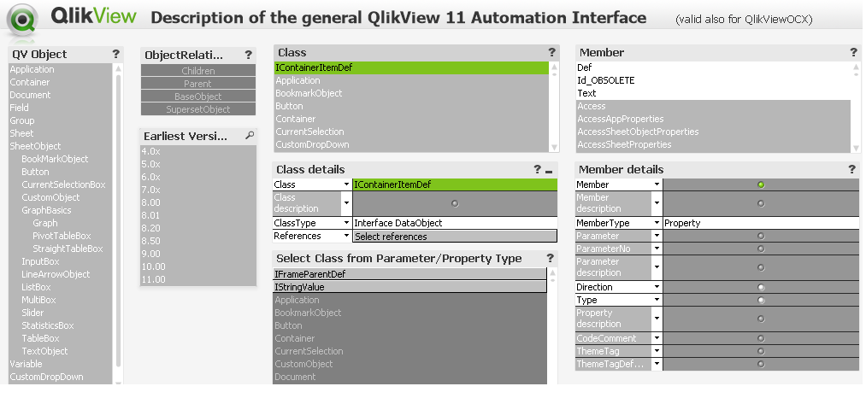866x398 pixels.
Task: Click the green Member indicator dot
Action: pos(761,185)
